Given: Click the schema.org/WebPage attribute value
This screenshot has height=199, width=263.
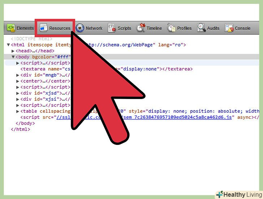Looking at the screenshot, I should coord(120,45).
